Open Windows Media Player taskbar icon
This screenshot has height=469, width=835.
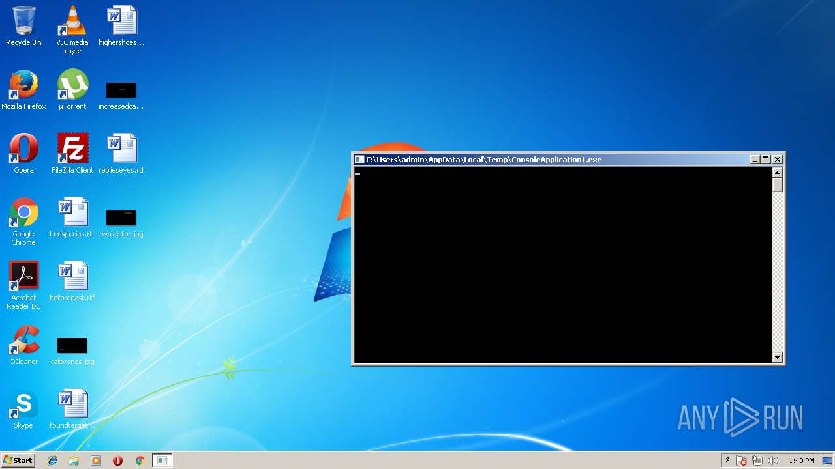coord(96,461)
